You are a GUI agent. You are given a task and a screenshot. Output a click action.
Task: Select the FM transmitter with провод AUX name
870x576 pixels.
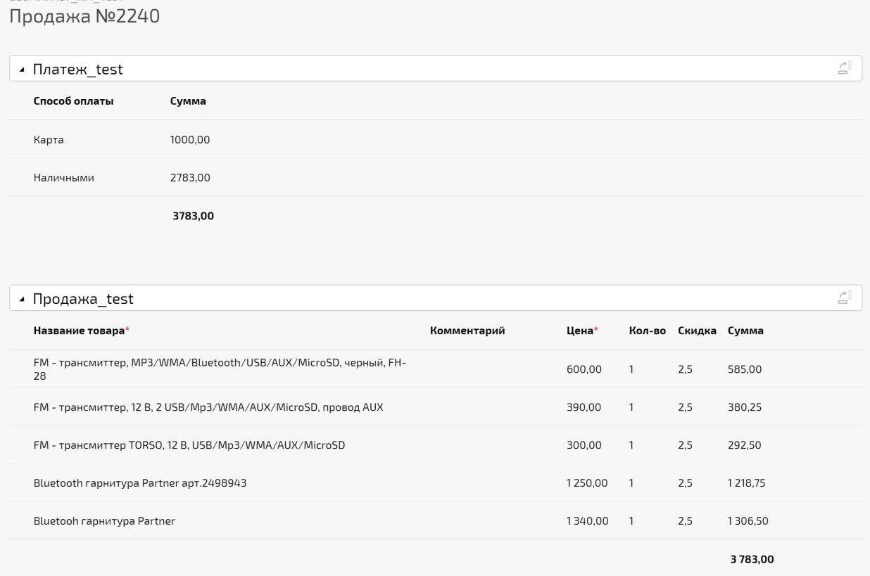(208, 407)
